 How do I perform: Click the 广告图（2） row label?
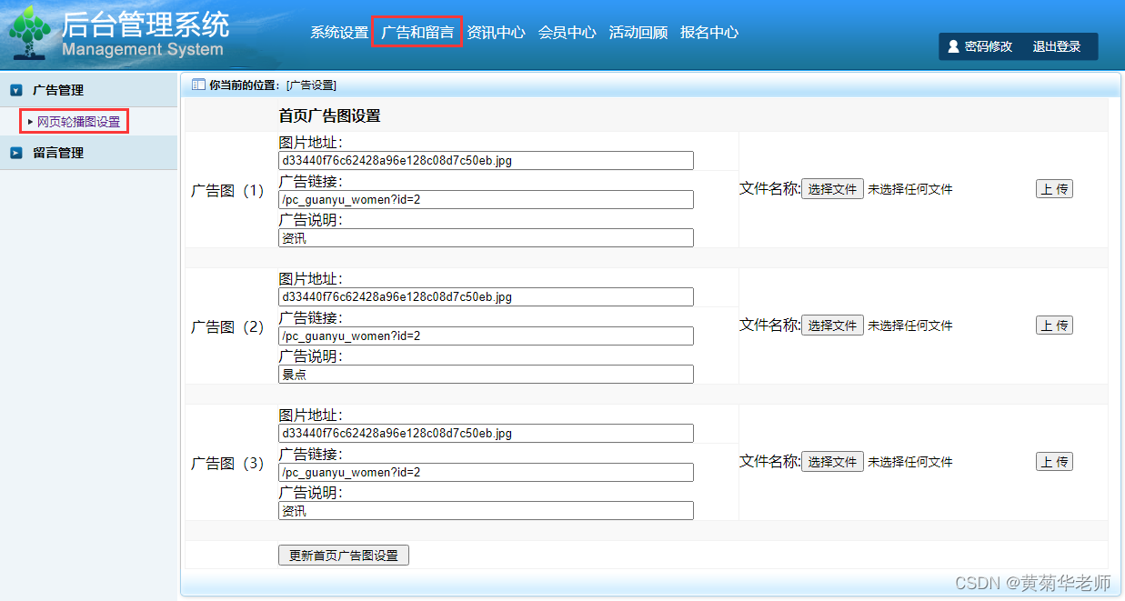pos(227,327)
